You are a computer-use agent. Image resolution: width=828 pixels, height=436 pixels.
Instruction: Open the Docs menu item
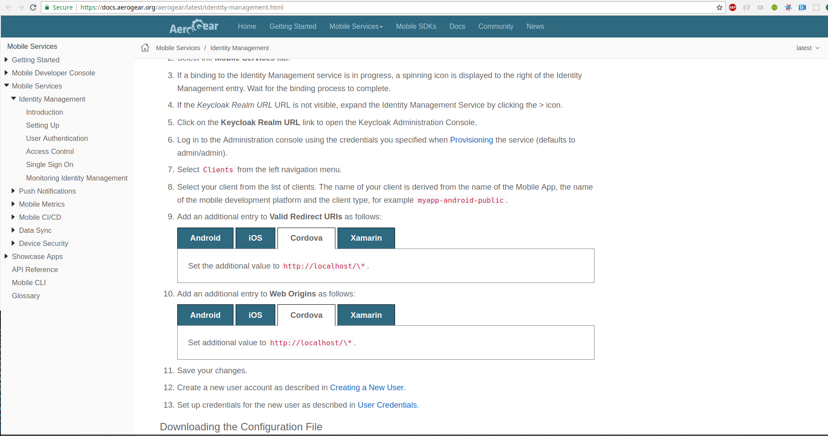tap(457, 27)
